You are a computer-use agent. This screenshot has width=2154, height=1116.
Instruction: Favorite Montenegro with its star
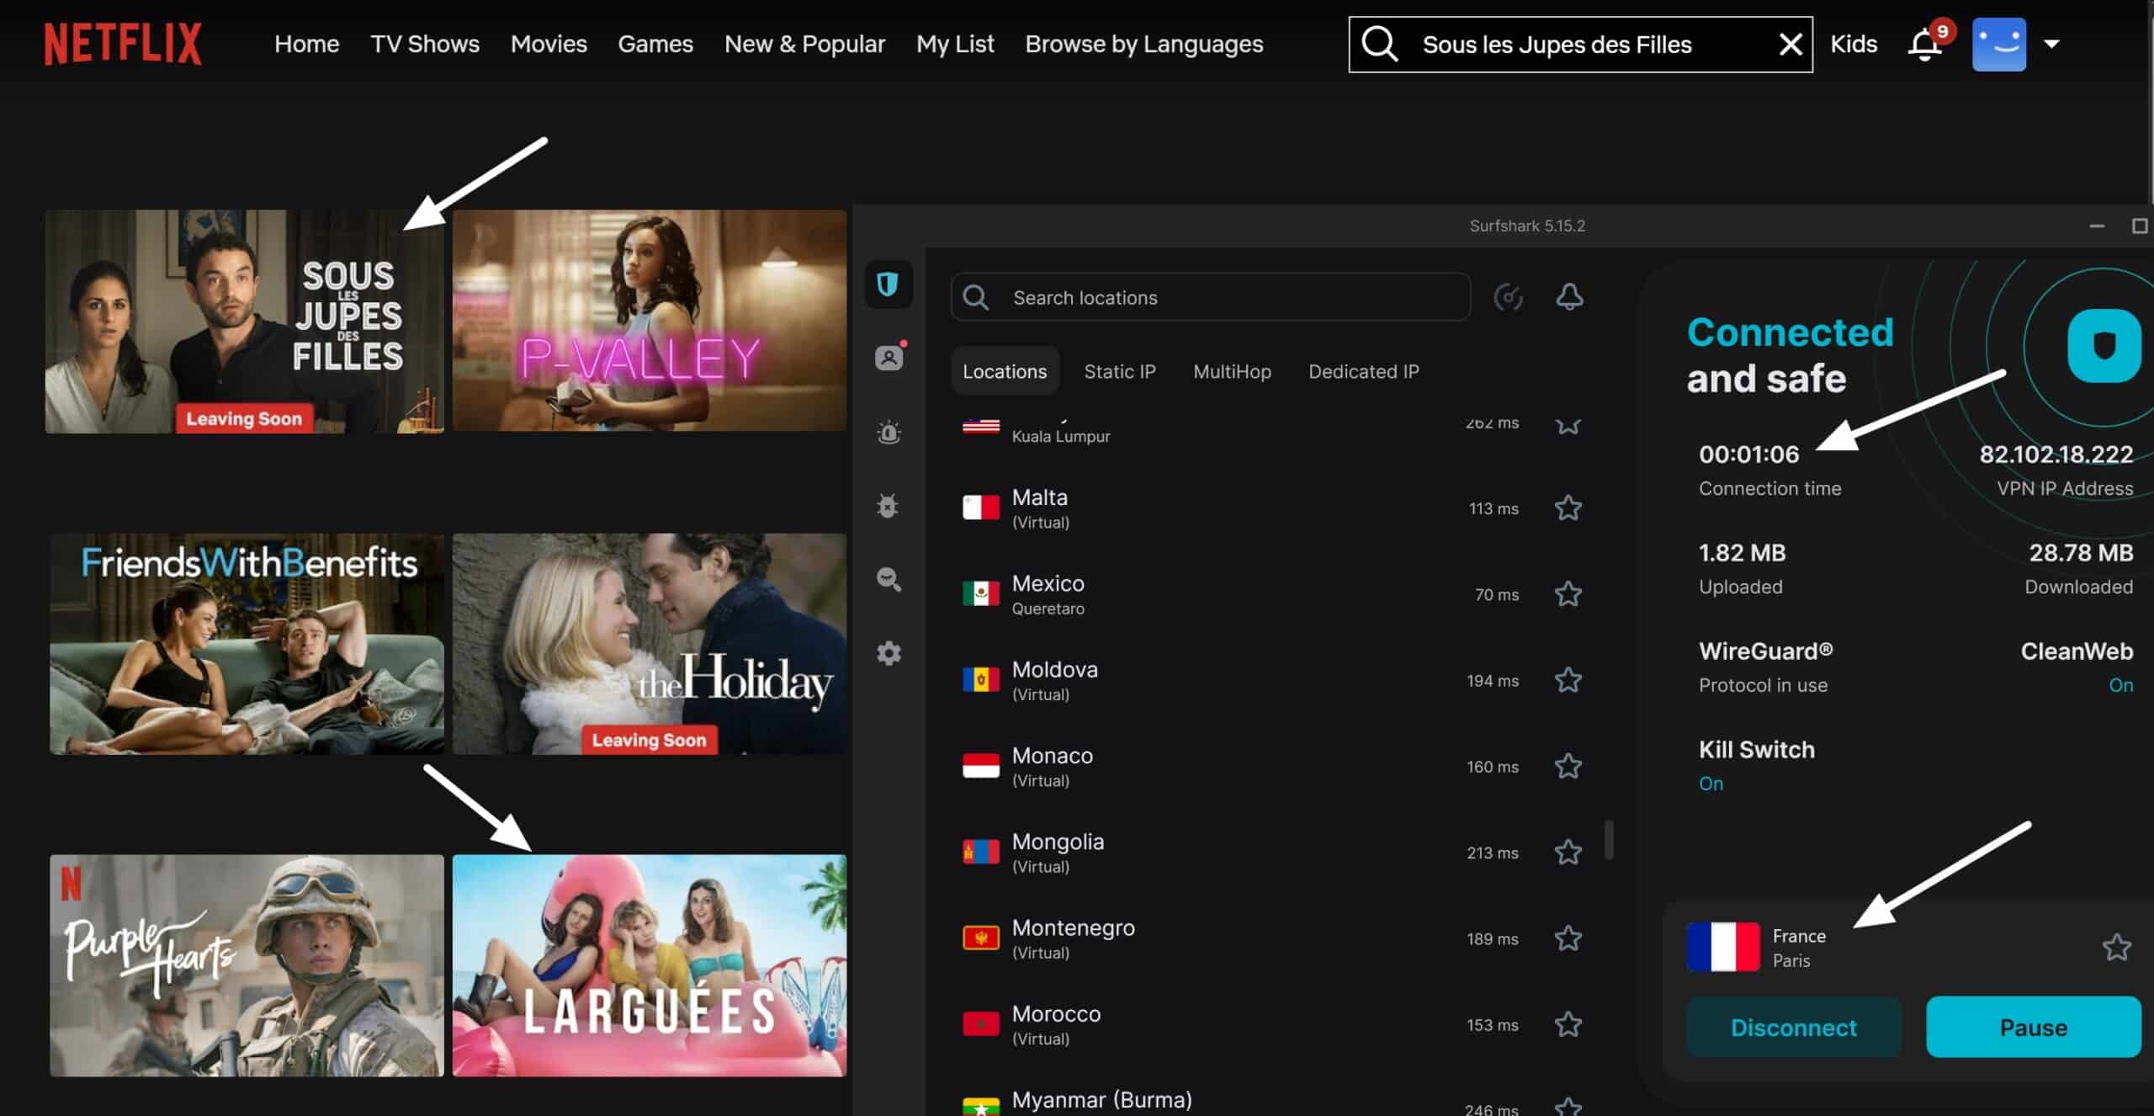(x=1568, y=938)
